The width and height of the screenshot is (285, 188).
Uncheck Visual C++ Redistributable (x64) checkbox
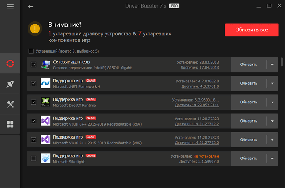[x=33, y=121]
